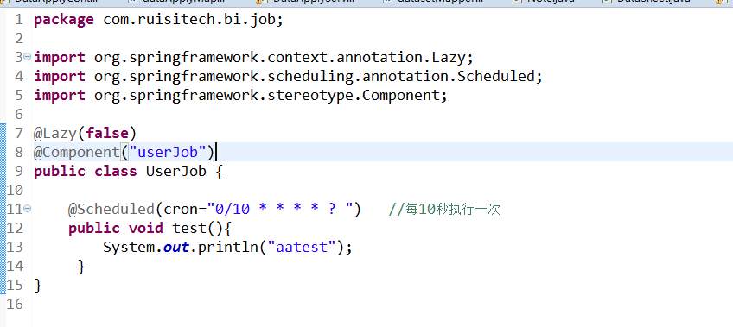Click the Scheduled import statement text
The width and height of the screenshot is (733, 327).
(x=289, y=77)
